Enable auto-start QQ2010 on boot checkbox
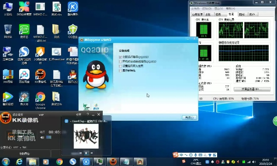Image resolution: width=277 pixels, height=166 pixels. (x=121, y=61)
